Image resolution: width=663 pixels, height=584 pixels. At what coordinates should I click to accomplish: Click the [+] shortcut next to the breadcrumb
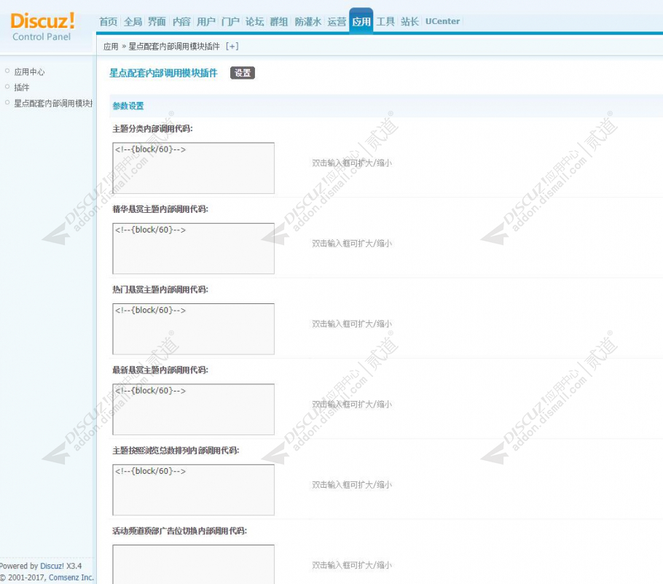click(232, 46)
